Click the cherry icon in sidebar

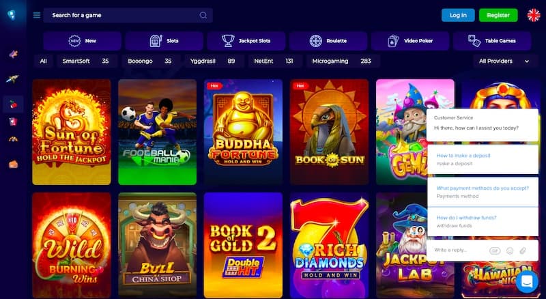point(13,104)
